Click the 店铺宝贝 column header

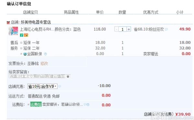click(30, 12)
